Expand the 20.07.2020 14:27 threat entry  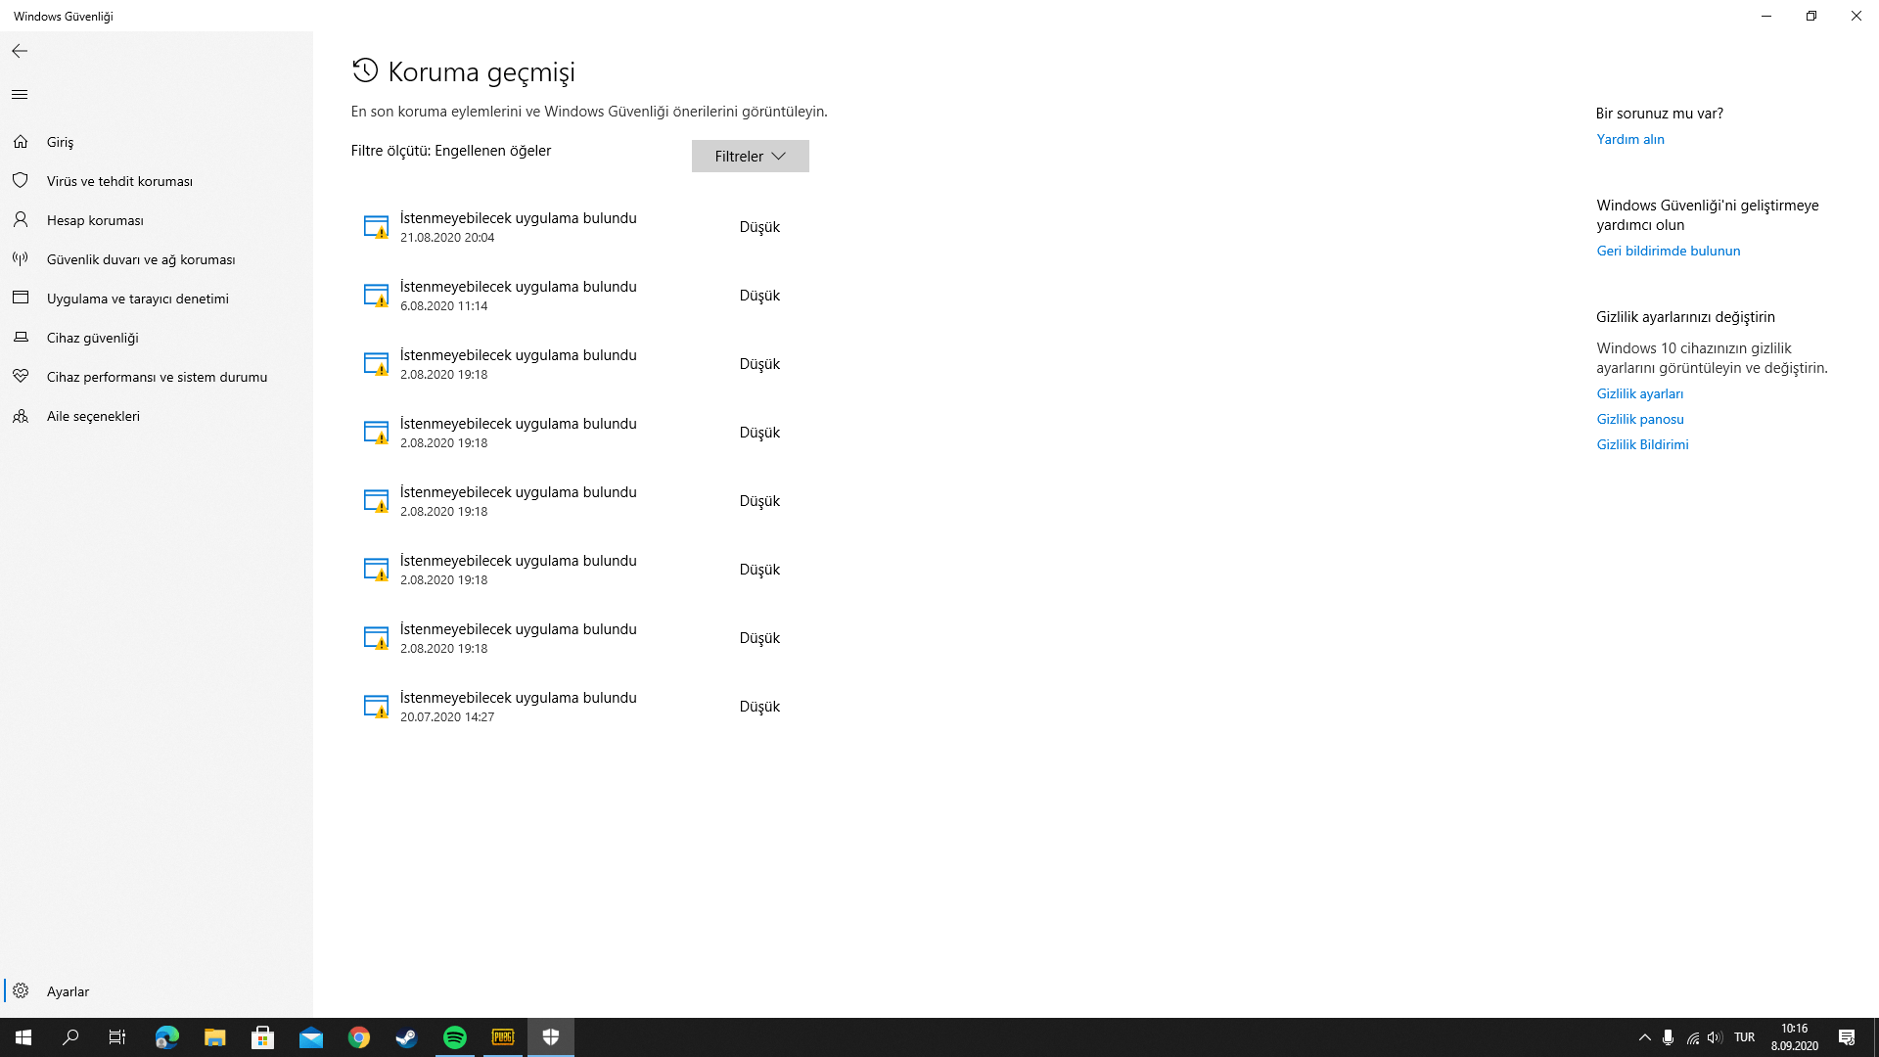518,707
